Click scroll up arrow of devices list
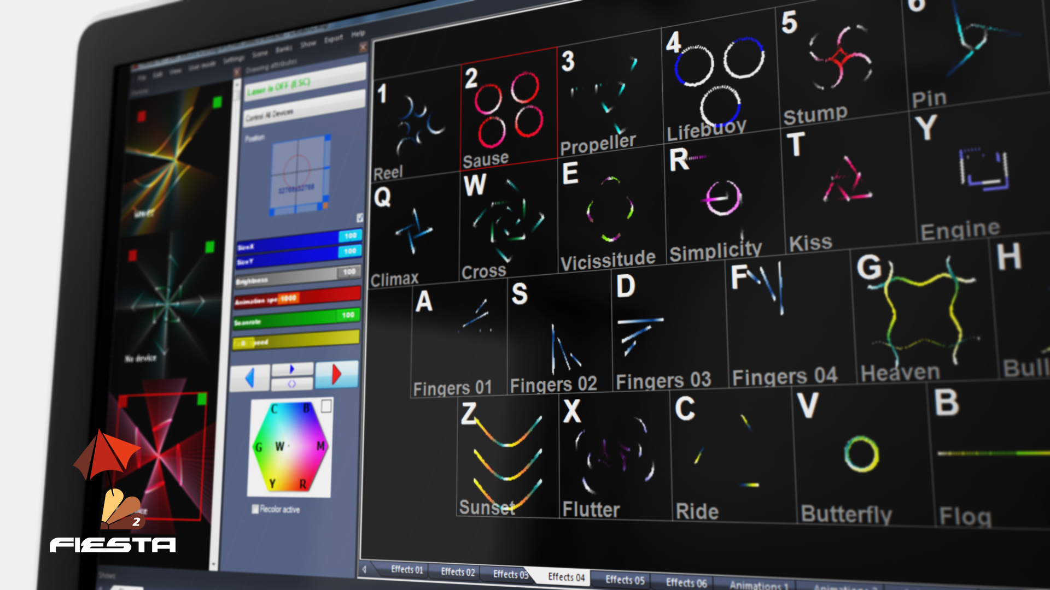The width and height of the screenshot is (1050, 590). point(237,85)
